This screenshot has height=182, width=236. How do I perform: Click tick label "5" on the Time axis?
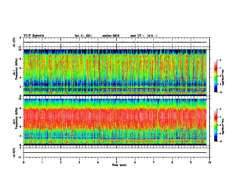pos(117,162)
